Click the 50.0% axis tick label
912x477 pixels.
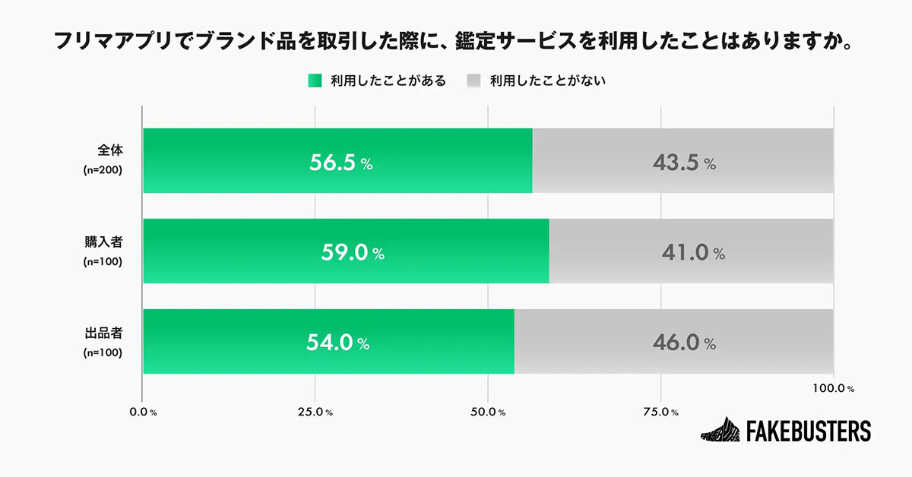point(488,412)
